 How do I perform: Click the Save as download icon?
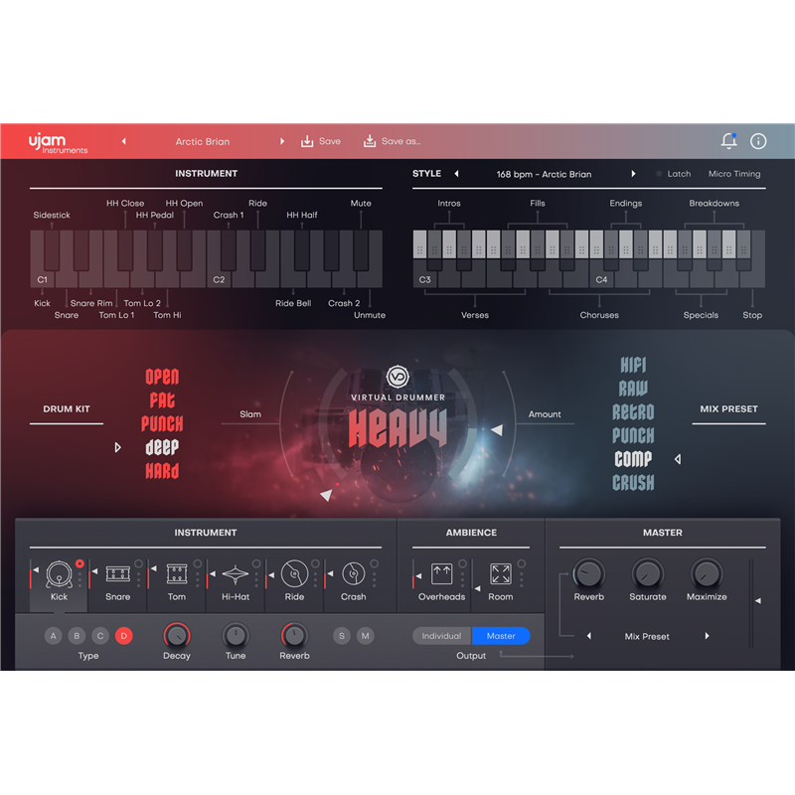(x=370, y=141)
